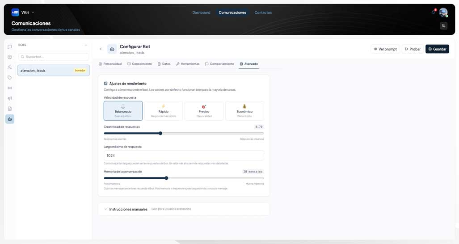
Task: Click the Ver prompt button
Action: 385,49
